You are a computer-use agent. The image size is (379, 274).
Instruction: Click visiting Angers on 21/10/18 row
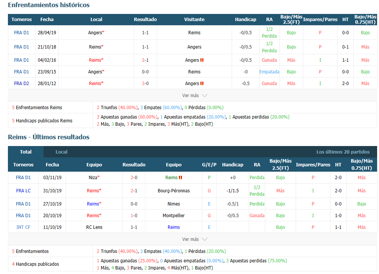[194, 47]
